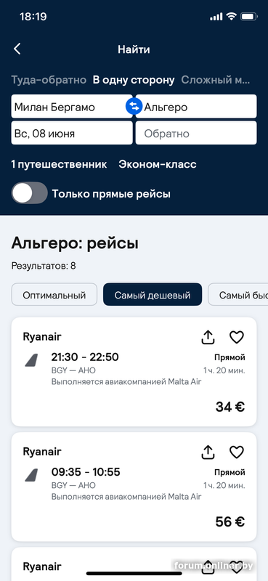Open the 'Вс, 08 июня' date picker
The width and height of the screenshot is (268, 581).
pos(72,133)
